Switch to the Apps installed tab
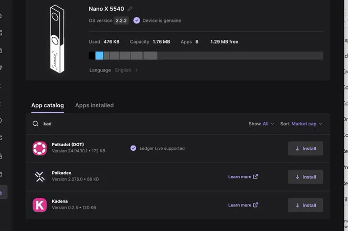The height and width of the screenshot is (231, 348). 94,105
